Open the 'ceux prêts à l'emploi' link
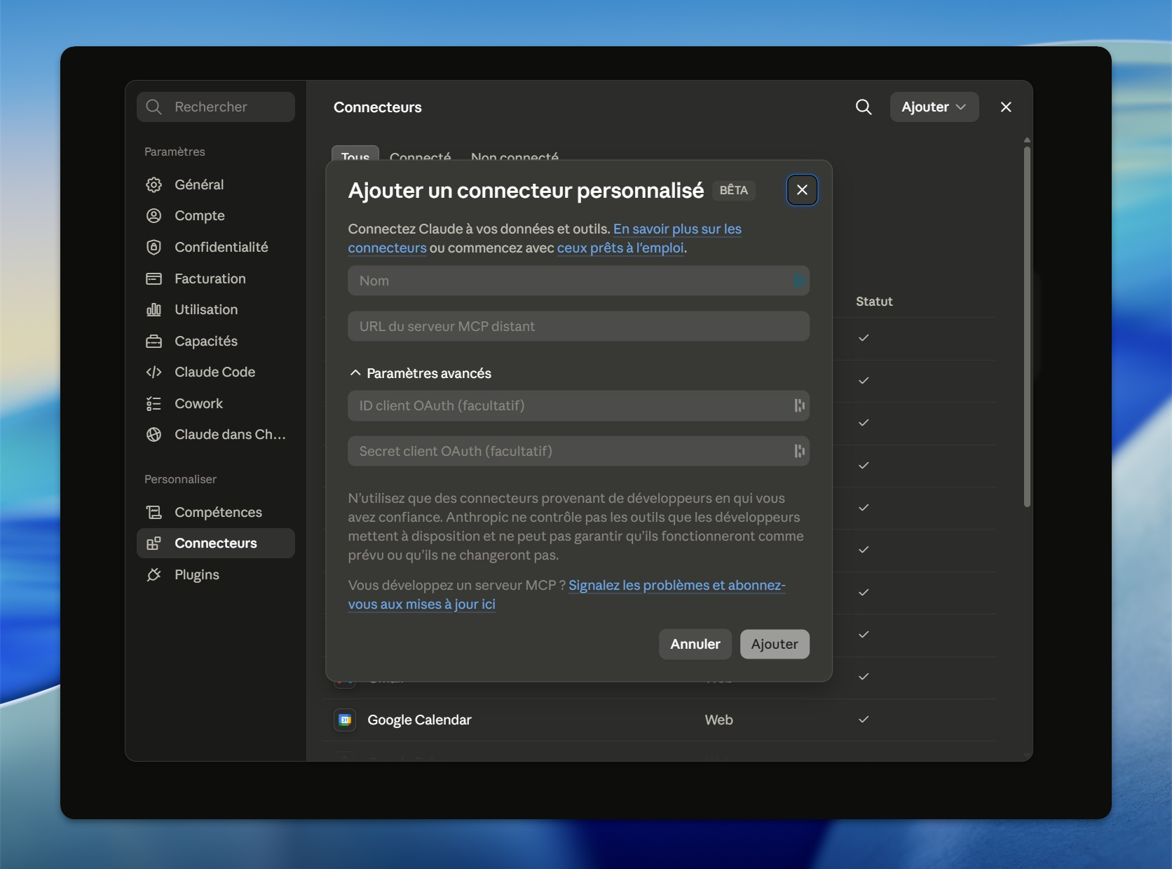 [620, 248]
